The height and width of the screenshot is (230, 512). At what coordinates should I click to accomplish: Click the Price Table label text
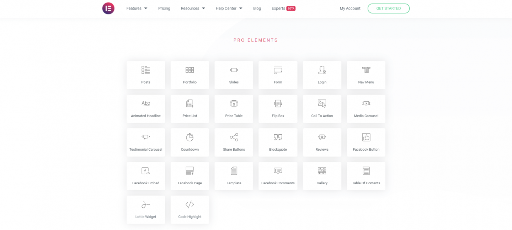(234, 116)
